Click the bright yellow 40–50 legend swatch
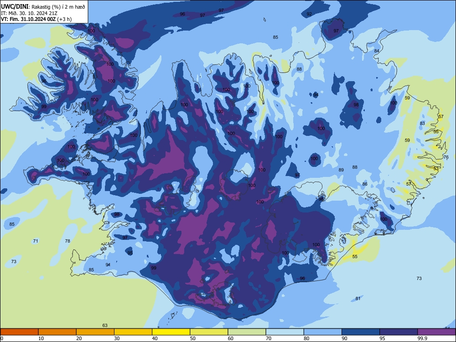Image resolution: width=456 pixels, height=342 pixels. (171, 332)
